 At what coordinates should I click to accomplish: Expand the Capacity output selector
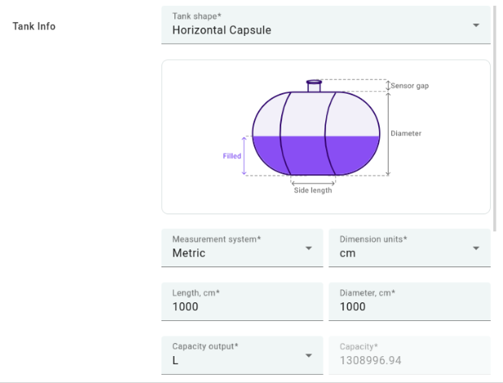click(x=242, y=354)
